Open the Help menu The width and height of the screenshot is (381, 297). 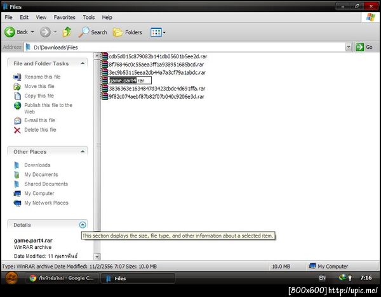pos(107,18)
